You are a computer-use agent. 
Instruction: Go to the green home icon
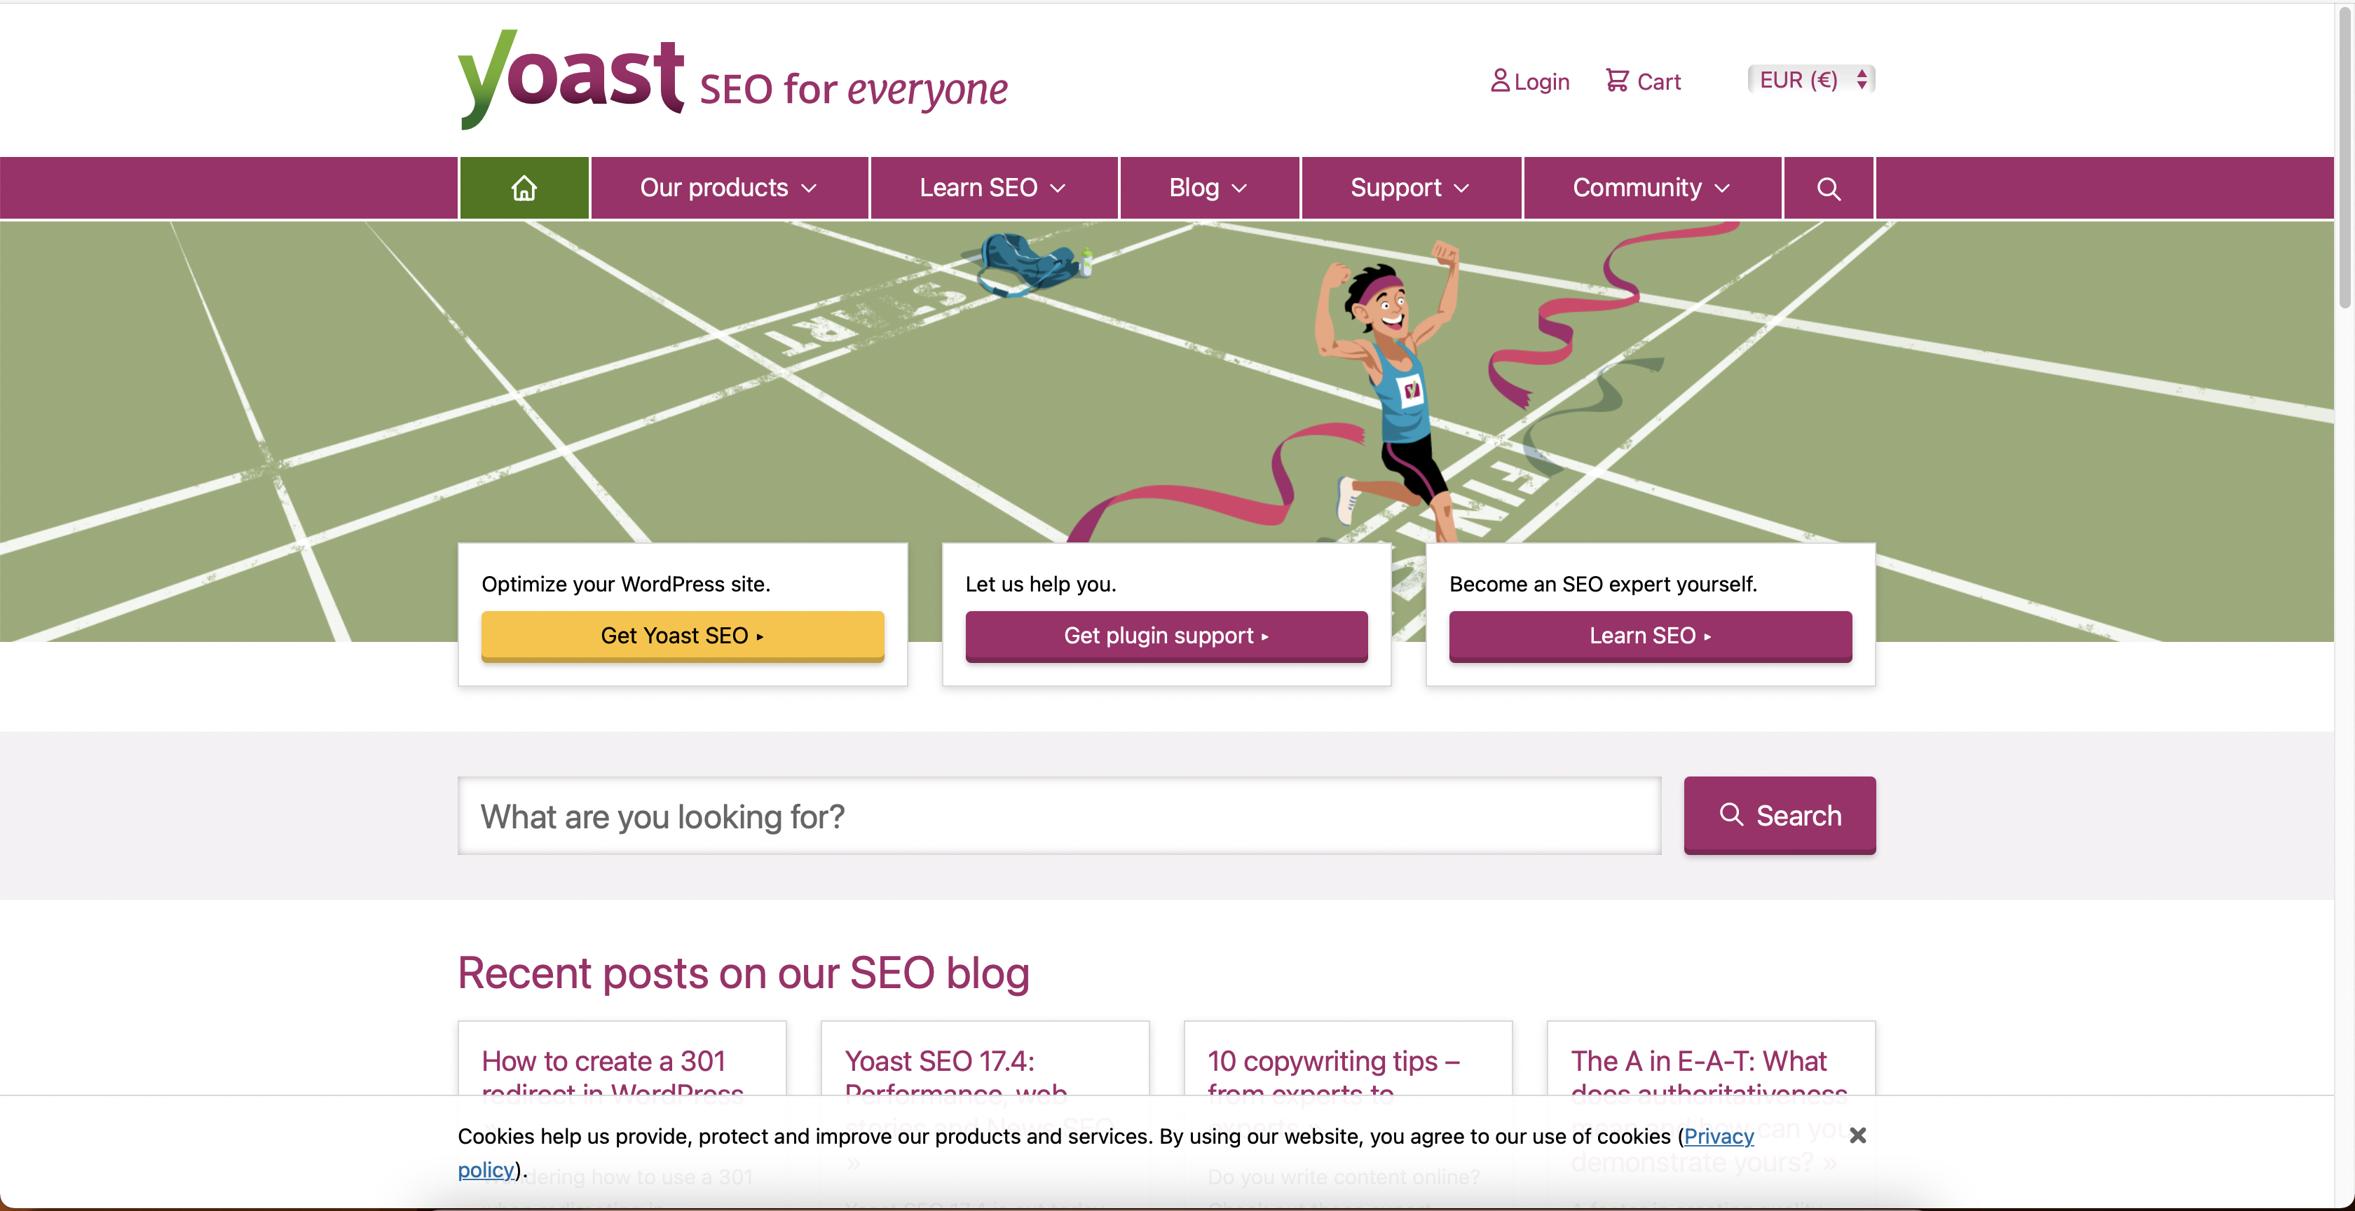pyautogui.click(x=524, y=189)
